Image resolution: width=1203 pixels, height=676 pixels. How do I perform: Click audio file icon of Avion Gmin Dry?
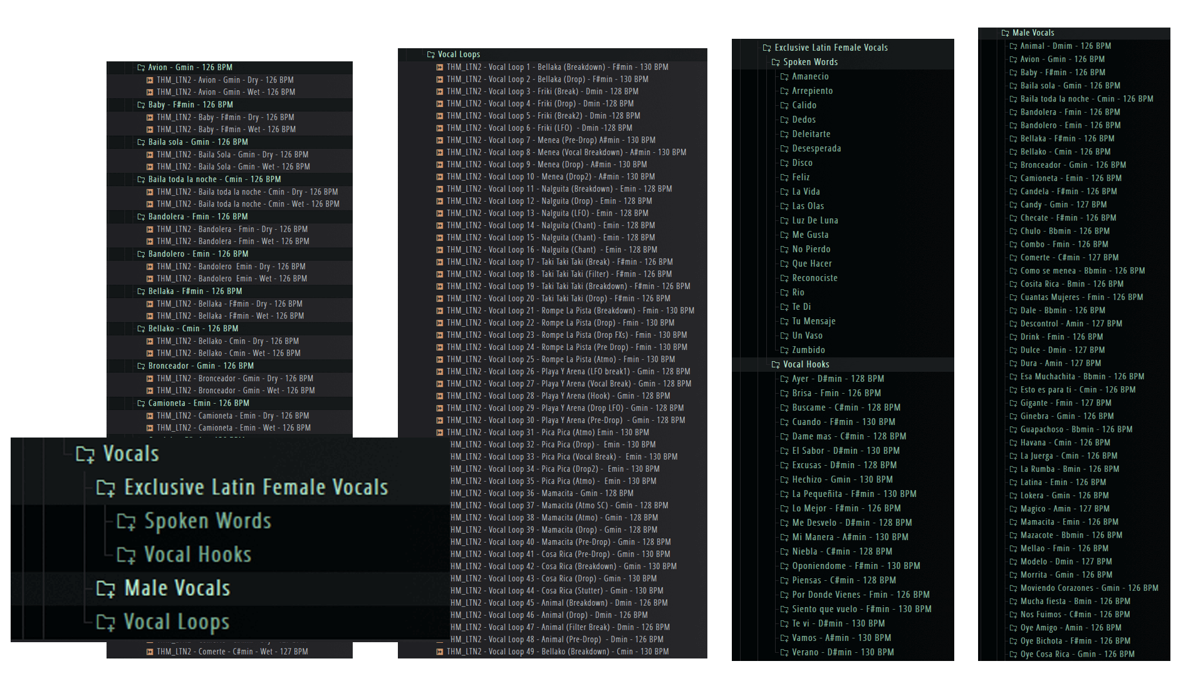pos(150,80)
